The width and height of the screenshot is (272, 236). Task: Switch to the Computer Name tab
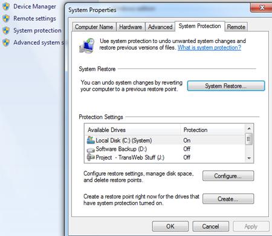click(94, 27)
